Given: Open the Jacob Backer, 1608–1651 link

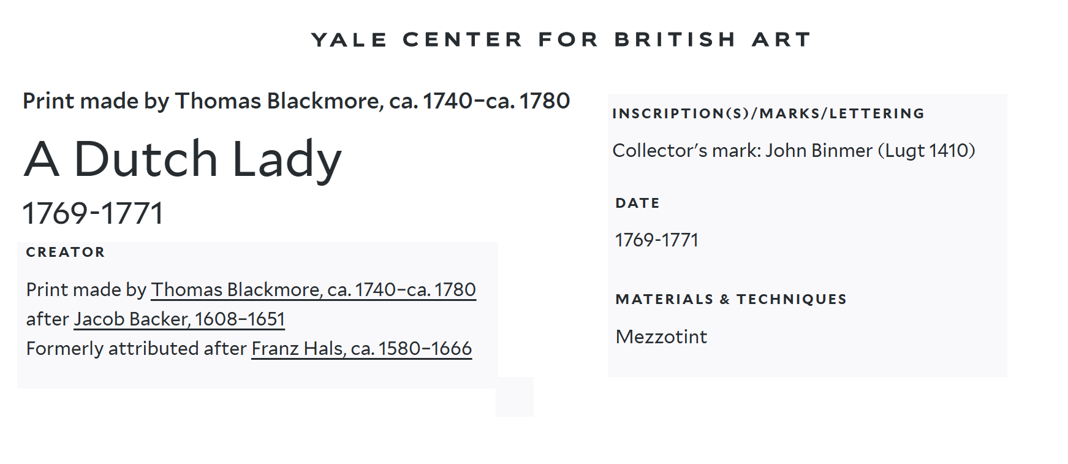Looking at the screenshot, I should tap(179, 319).
